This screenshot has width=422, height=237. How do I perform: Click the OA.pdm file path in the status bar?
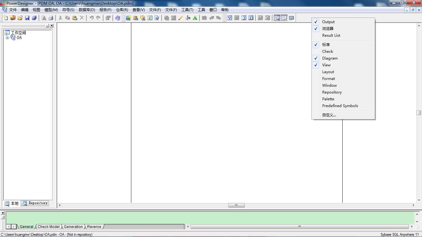(x=47, y=235)
